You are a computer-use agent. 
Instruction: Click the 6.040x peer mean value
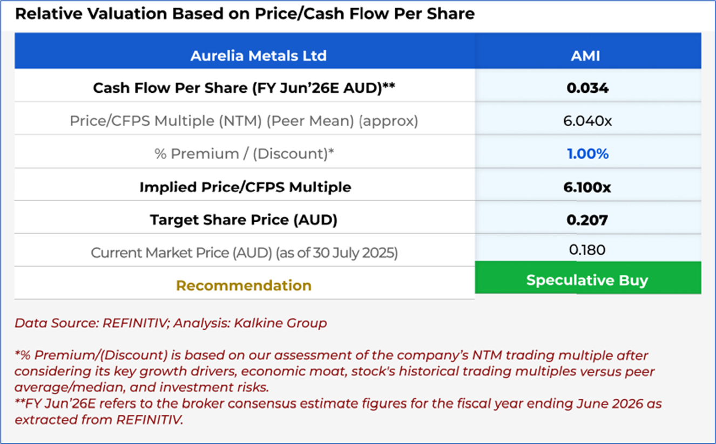coord(587,121)
